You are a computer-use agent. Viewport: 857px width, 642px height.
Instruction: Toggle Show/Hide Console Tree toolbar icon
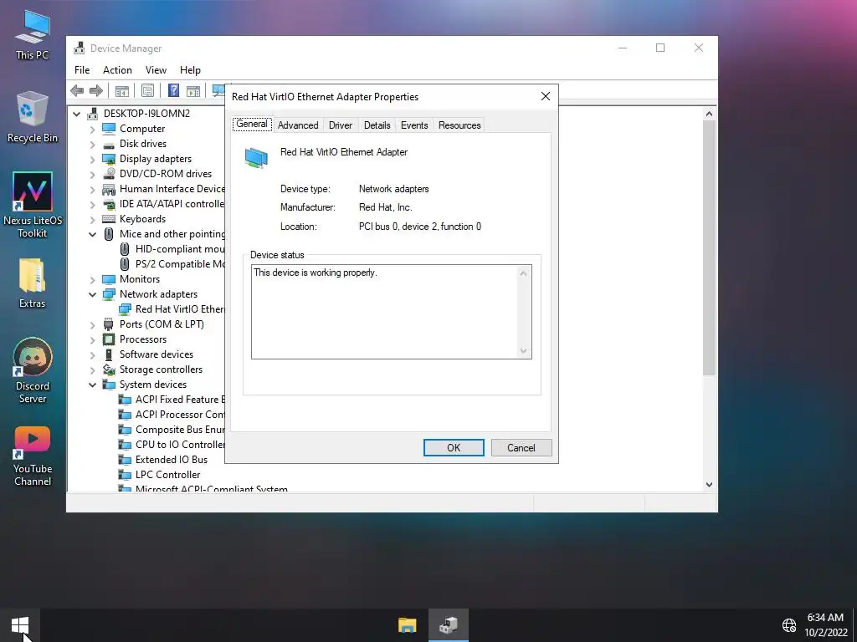point(122,90)
